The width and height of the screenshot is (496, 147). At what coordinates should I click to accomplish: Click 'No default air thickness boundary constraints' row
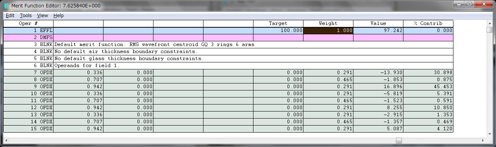coord(253,51)
